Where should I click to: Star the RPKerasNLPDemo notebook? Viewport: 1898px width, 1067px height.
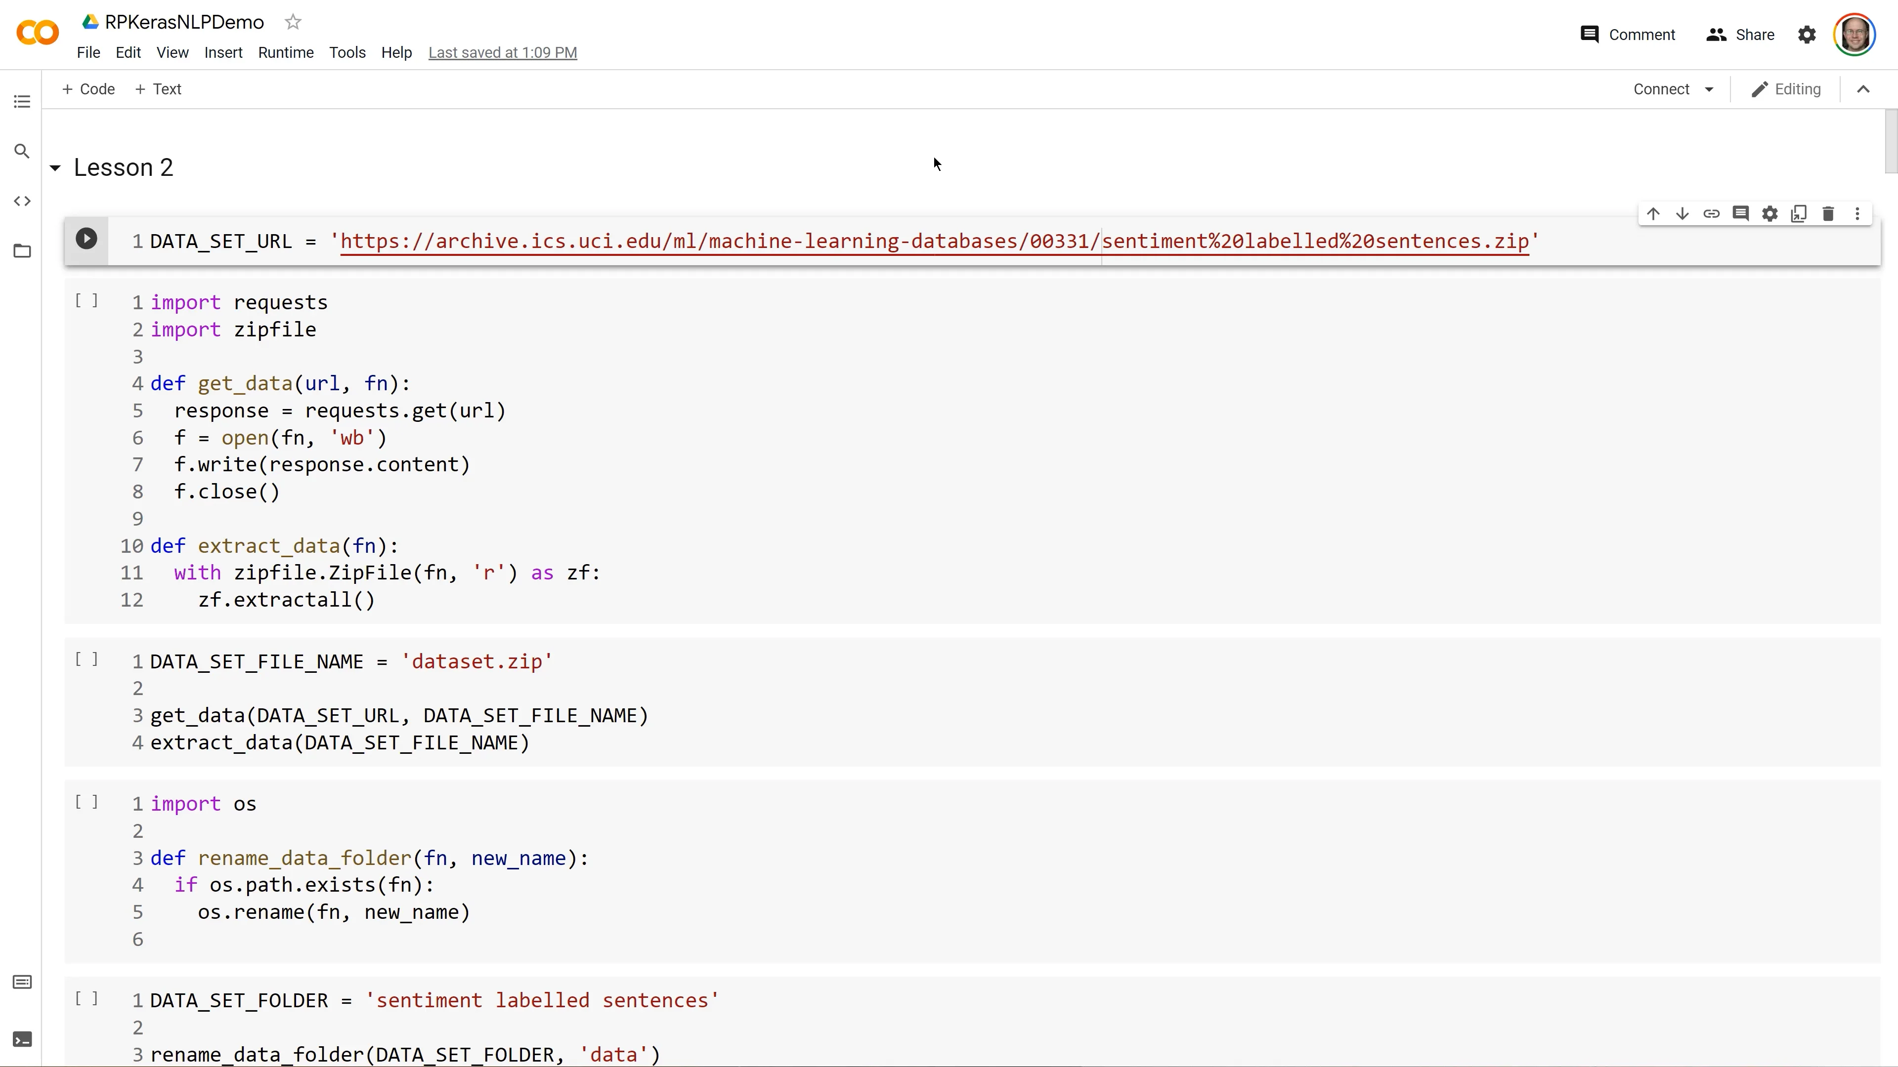293,22
